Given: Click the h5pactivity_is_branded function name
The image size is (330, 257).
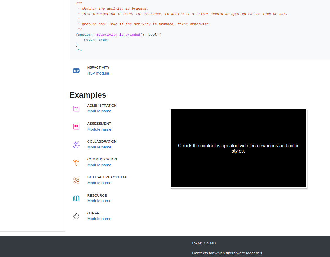Looking at the screenshot, I should tap(117, 35).
